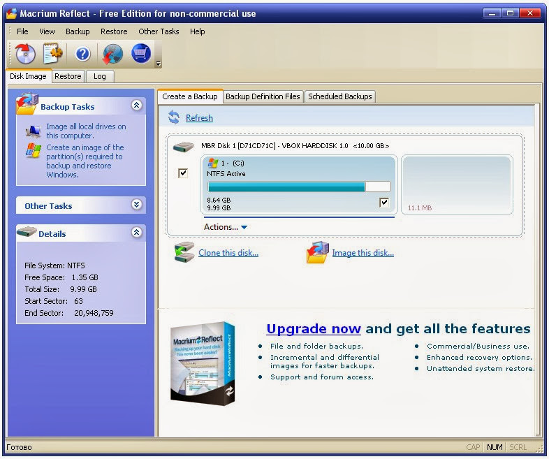Switch to the Restore tab
This screenshot has width=549, height=459.
point(68,76)
